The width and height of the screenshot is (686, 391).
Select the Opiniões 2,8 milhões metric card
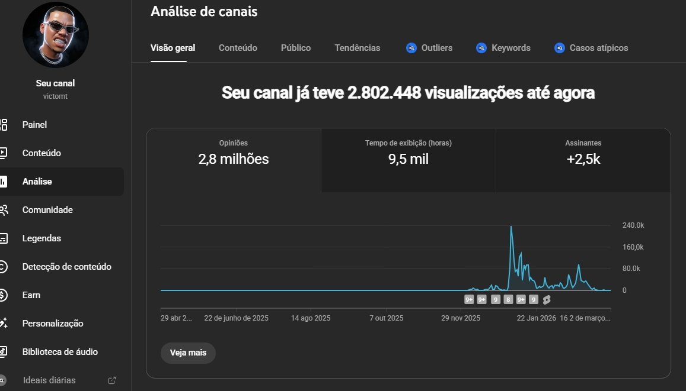point(234,160)
